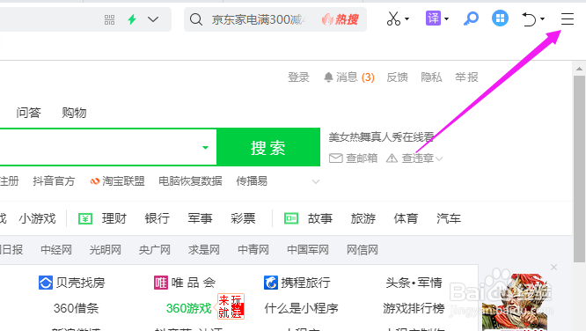Open the 央广网 site link
The image size is (586, 331).
coord(155,250)
